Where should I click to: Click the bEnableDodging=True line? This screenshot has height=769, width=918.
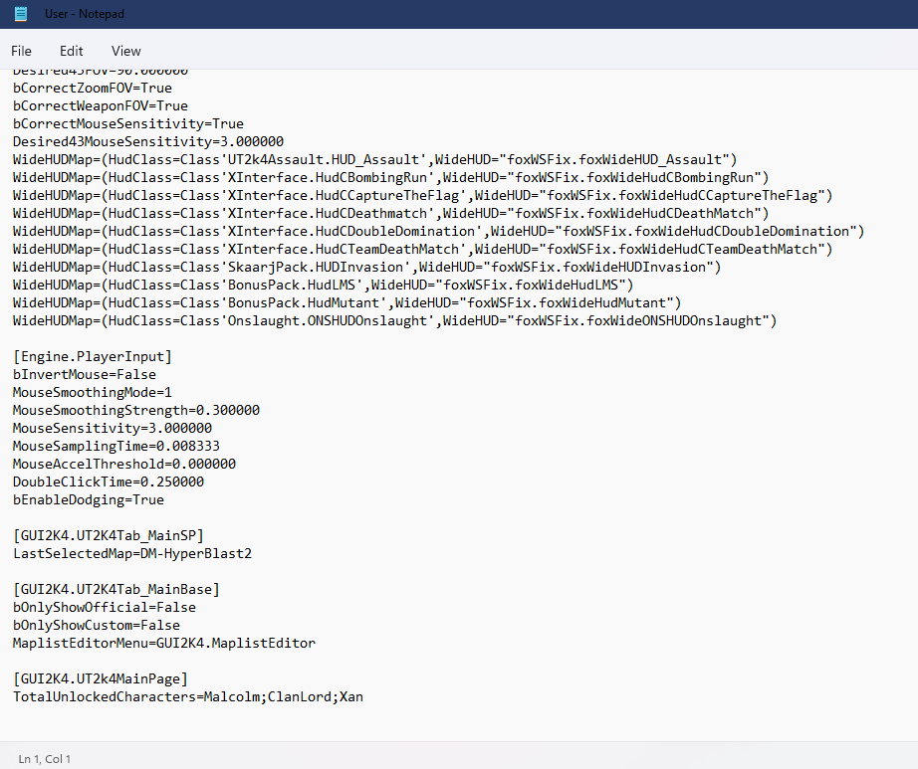(88, 499)
